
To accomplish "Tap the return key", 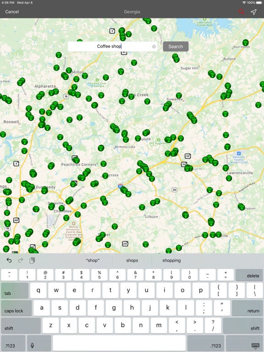I will (x=247, y=308).
